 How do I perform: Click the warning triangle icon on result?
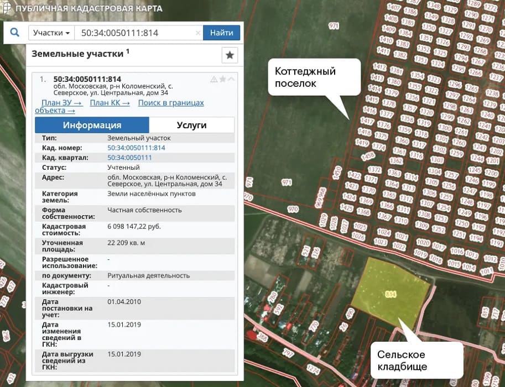coord(214,79)
